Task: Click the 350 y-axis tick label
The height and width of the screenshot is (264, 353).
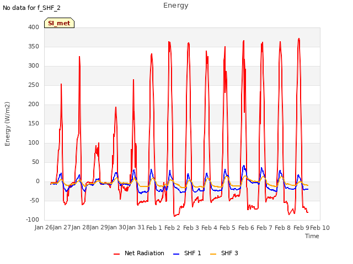Action: pos(34,46)
